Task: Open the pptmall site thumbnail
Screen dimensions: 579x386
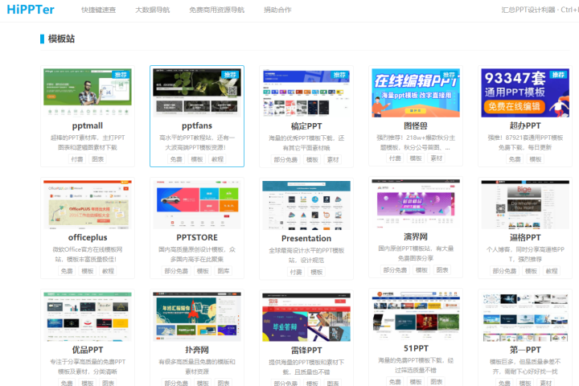Action: (88, 92)
